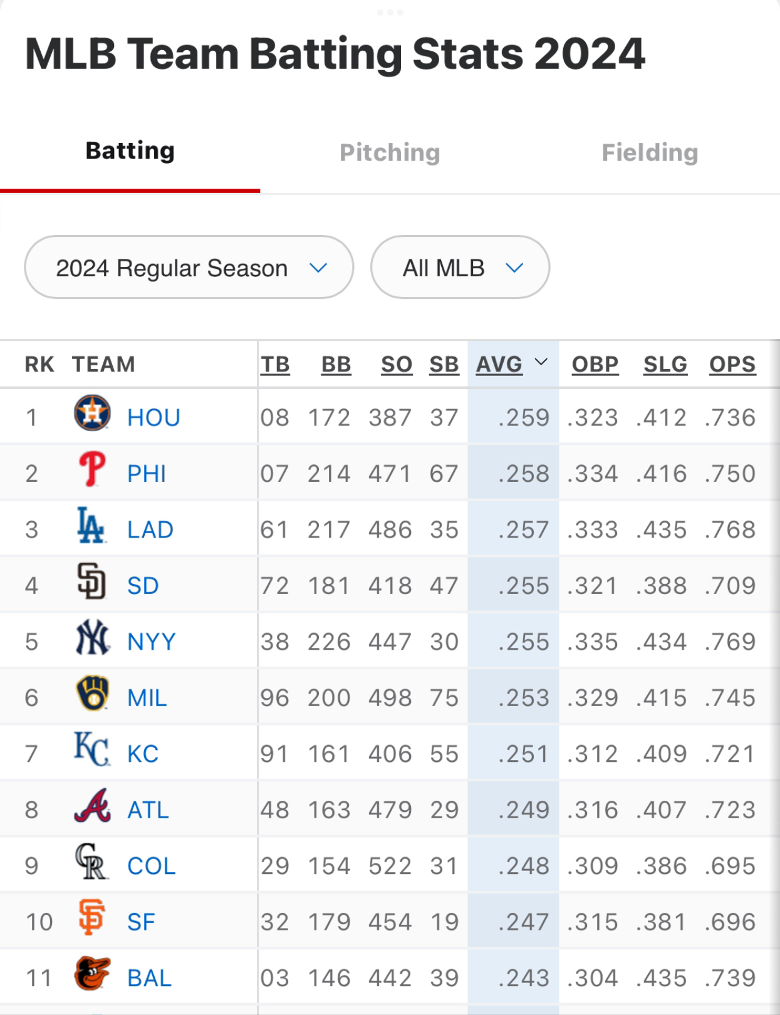The height and width of the screenshot is (1015, 780).
Task: Select the Batting tab
Action: [130, 151]
